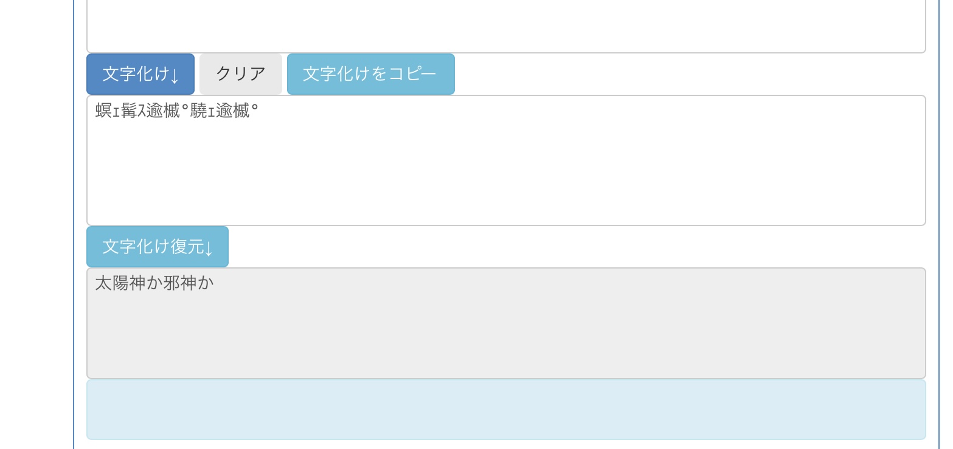Click the down arrow on the 文字化け↓ button
953x449 pixels.
tap(175, 75)
